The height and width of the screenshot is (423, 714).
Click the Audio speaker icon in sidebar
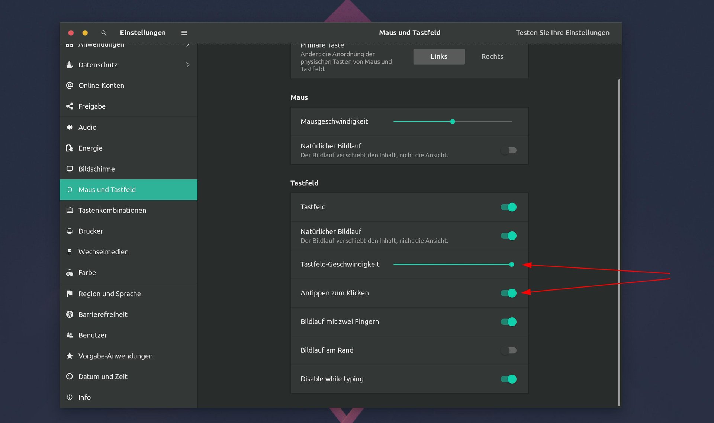tap(70, 127)
